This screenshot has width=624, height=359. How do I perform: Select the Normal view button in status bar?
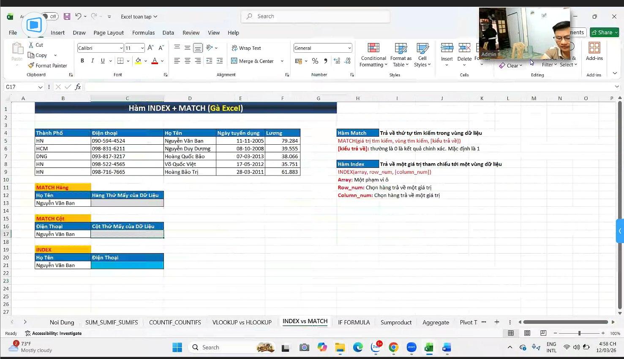pos(511,333)
